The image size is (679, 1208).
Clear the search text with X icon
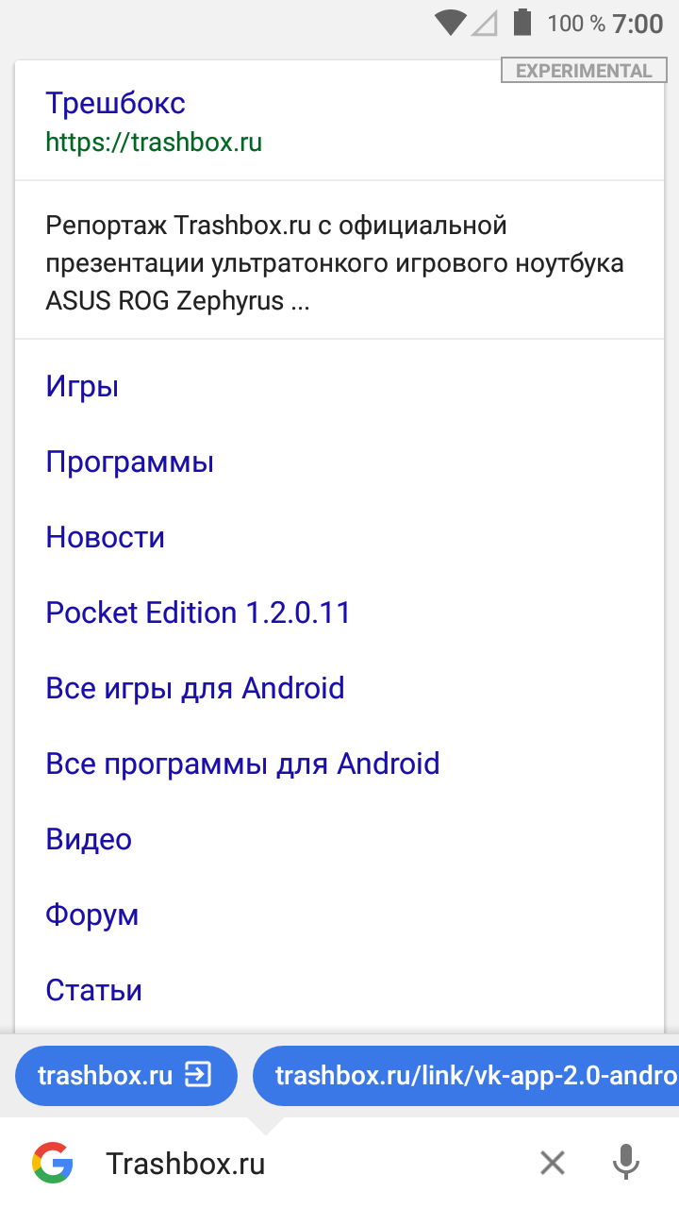point(553,1164)
